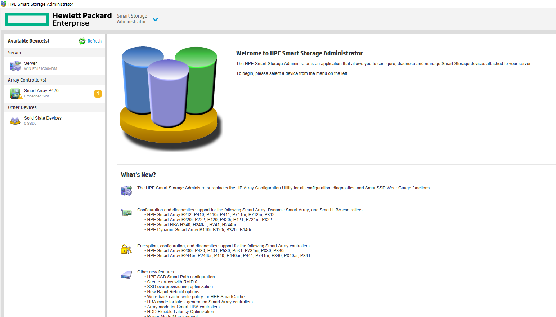Click the Smart Array P420i controller icon
This screenshot has height=317, width=556.
click(16, 94)
